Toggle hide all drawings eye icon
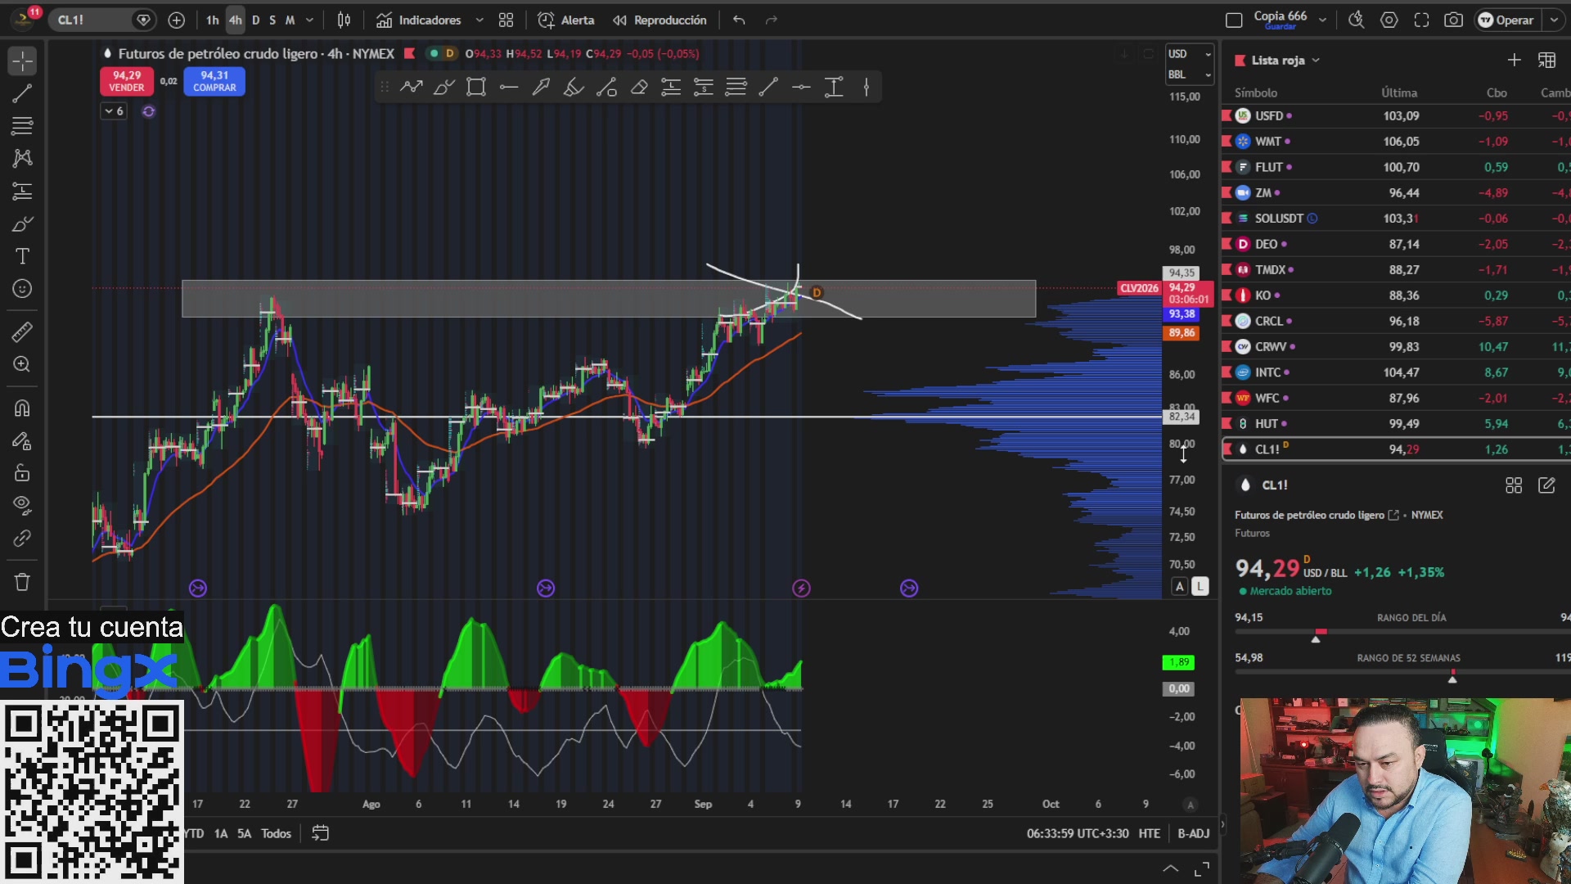 tap(22, 505)
